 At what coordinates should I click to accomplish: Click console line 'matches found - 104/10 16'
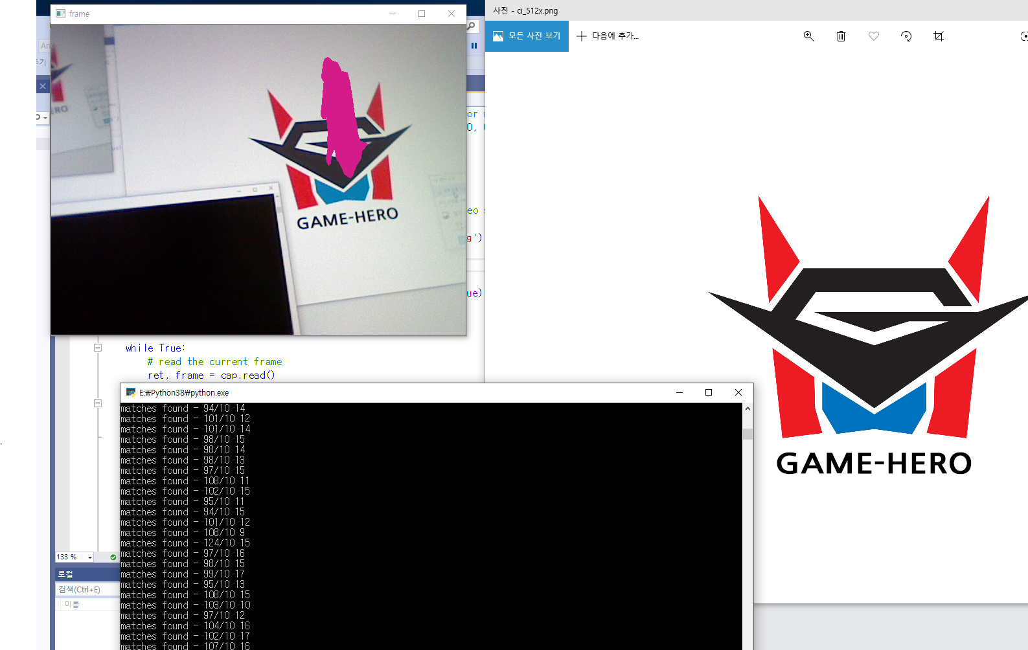pos(185,625)
